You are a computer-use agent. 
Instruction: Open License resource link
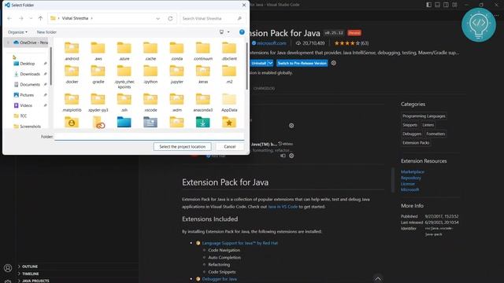[x=408, y=184]
